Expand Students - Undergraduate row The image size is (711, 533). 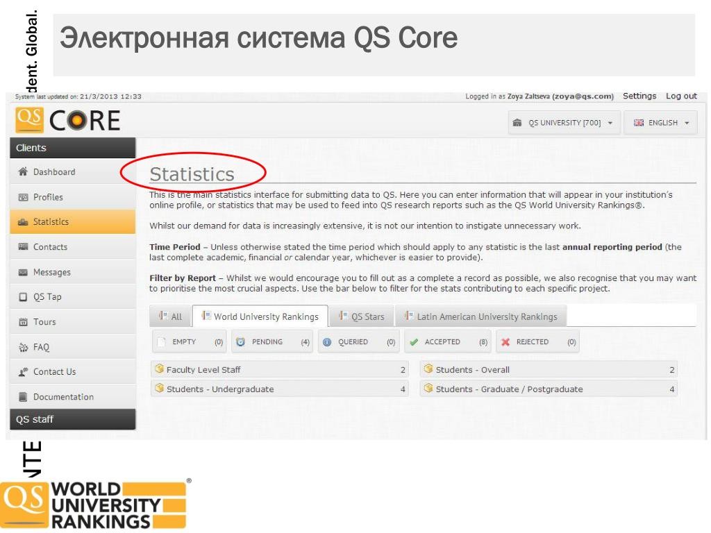click(x=280, y=389)
